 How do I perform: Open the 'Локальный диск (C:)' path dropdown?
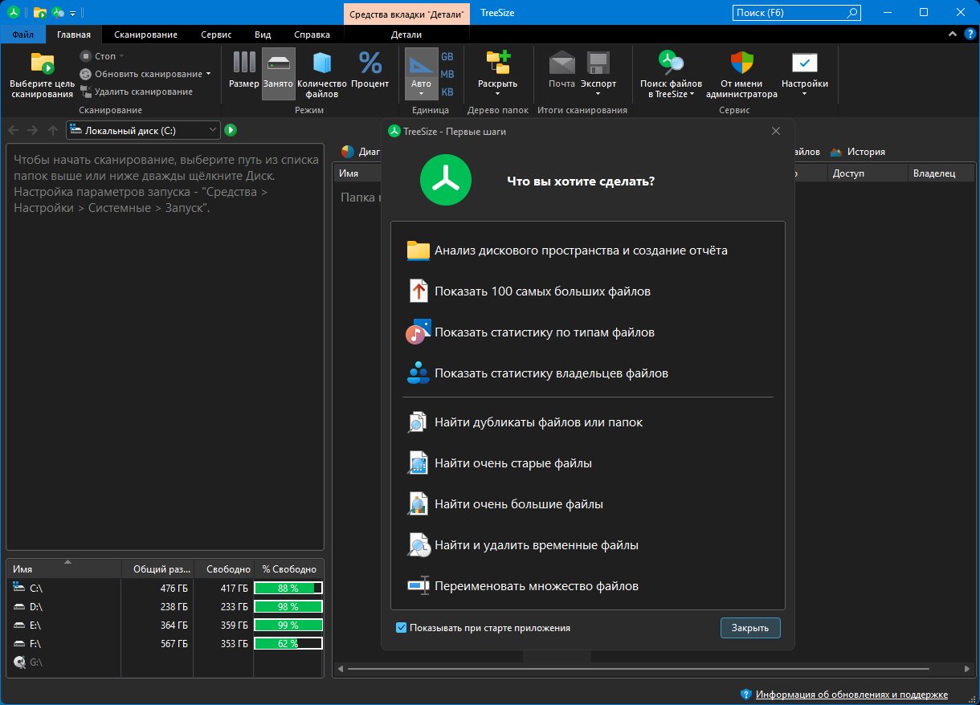coord(212,130)
